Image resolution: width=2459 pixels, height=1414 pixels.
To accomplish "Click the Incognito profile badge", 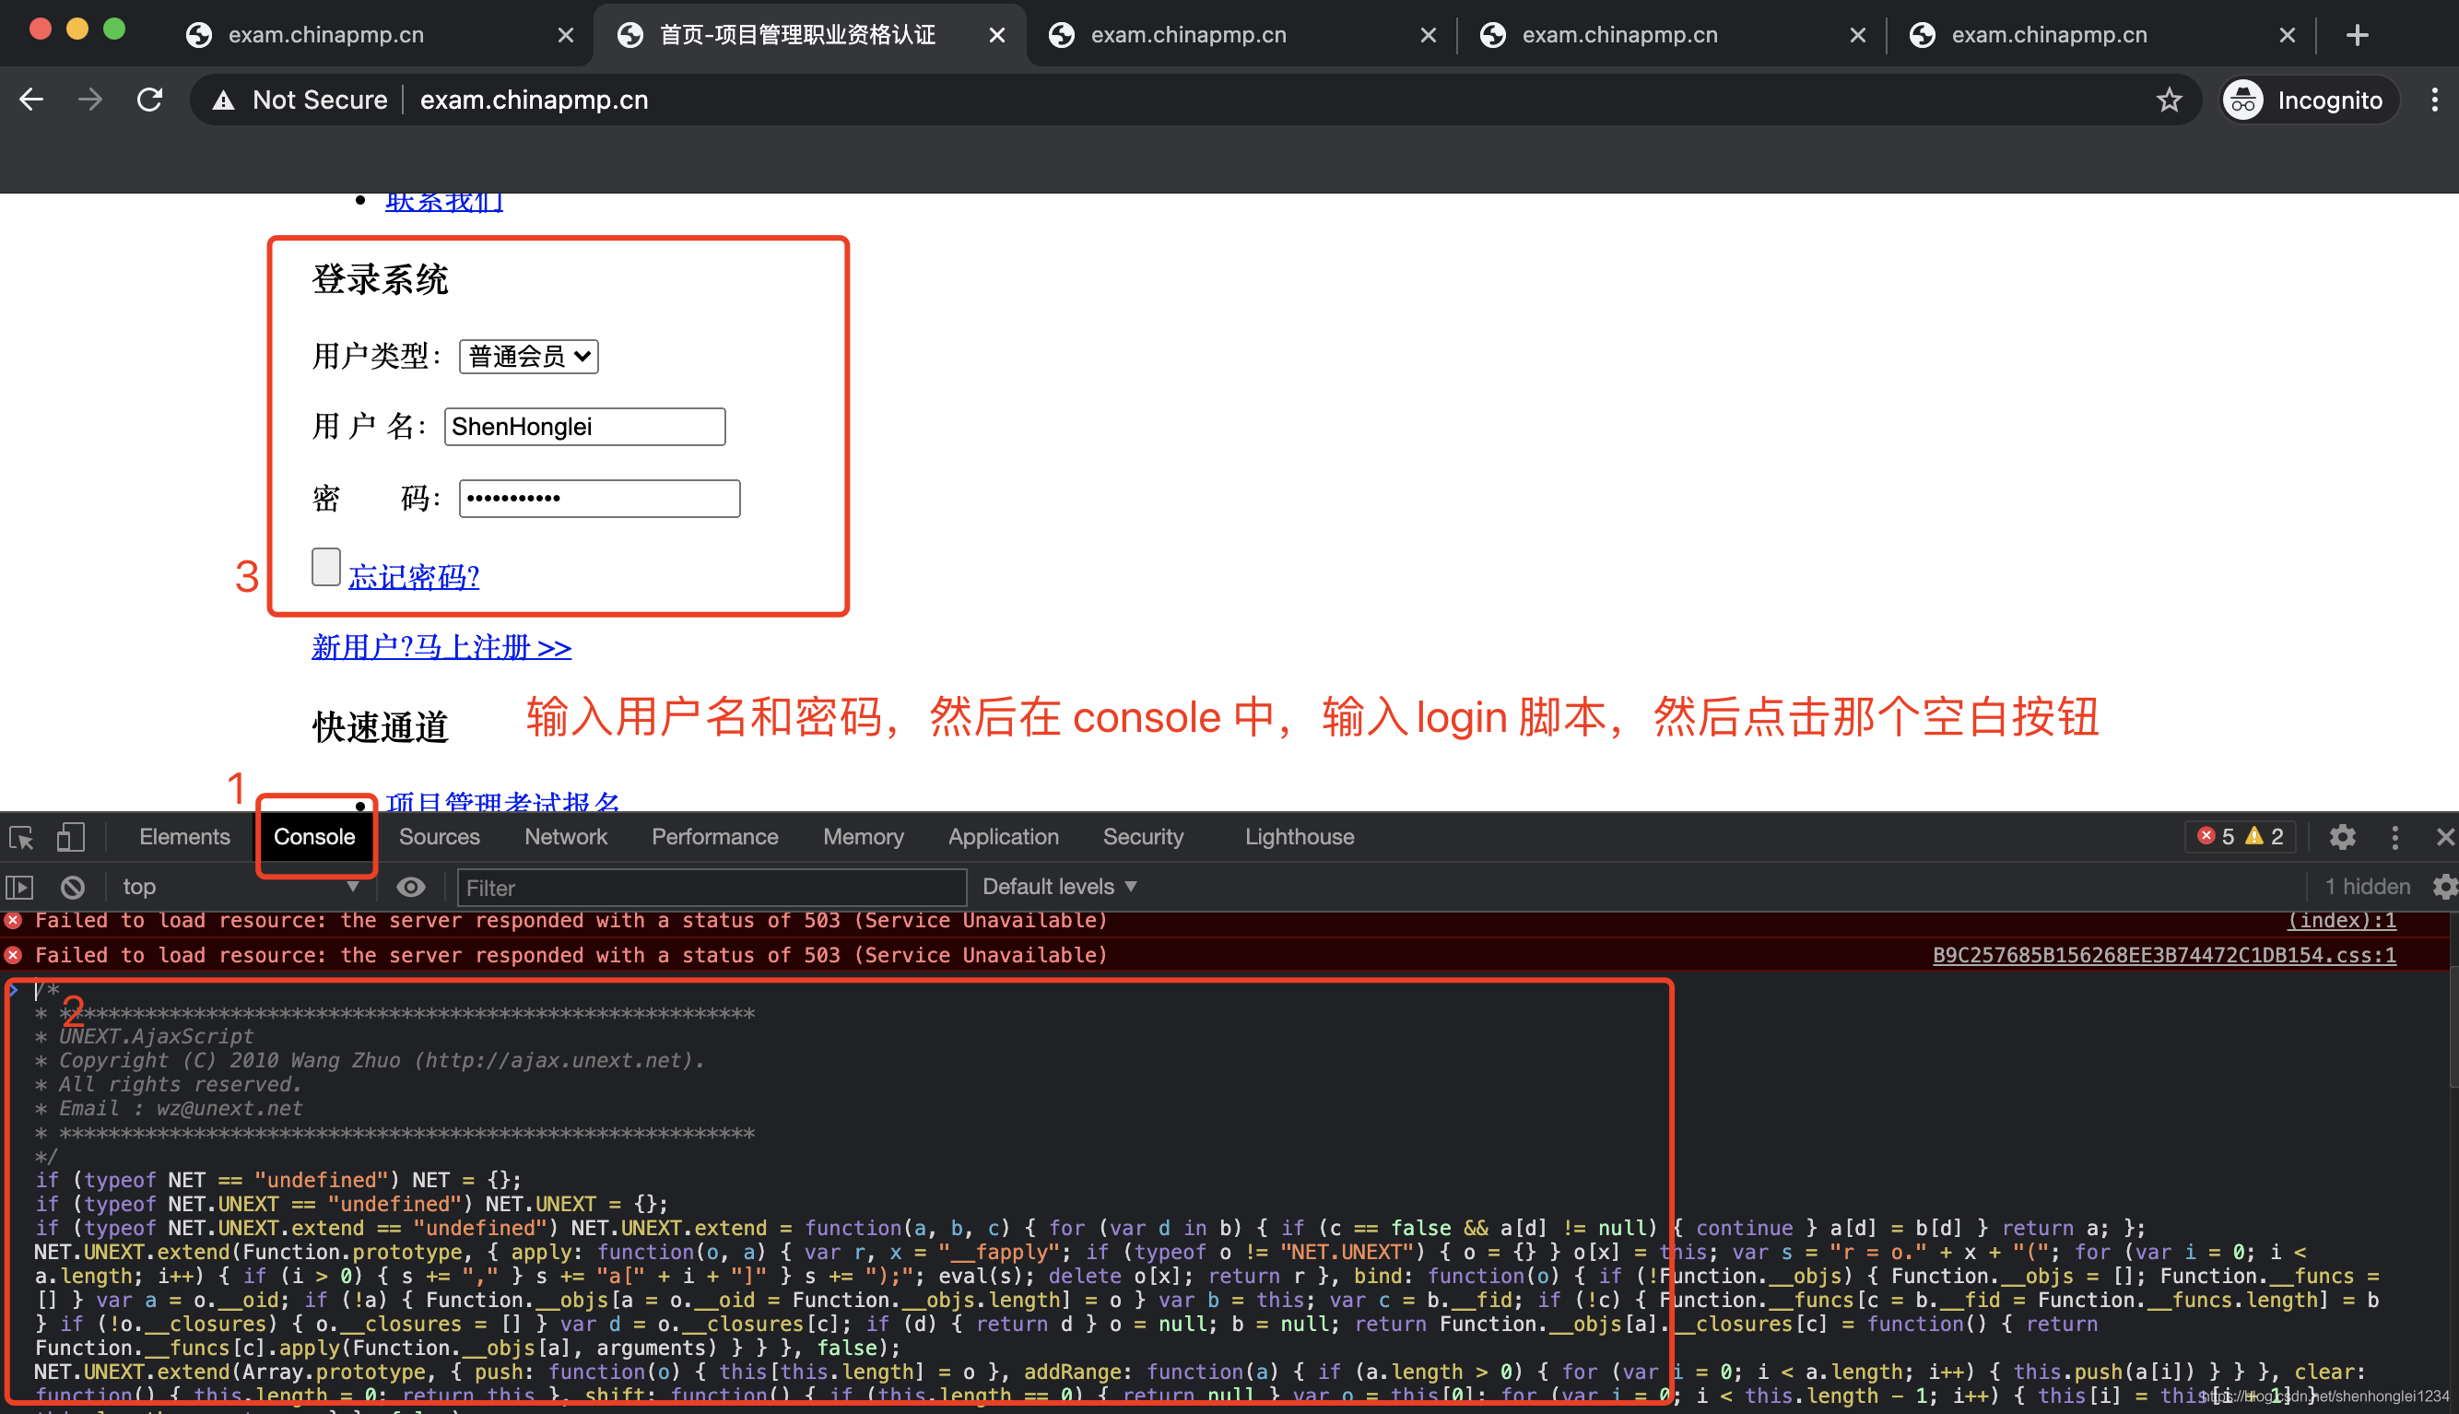I will (x=2310, y=100).
